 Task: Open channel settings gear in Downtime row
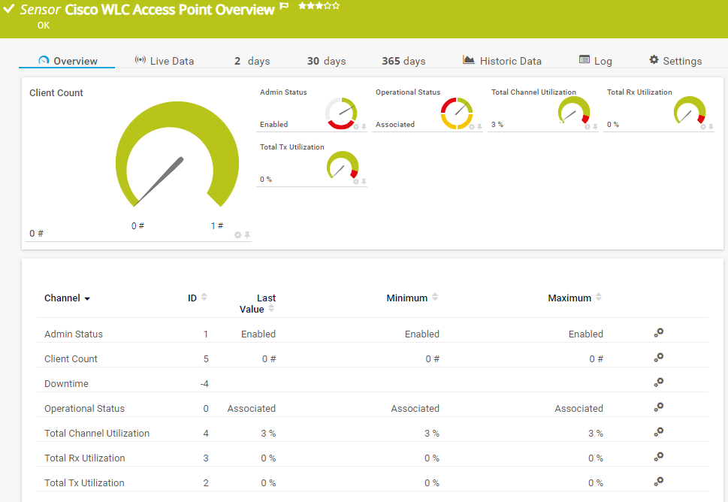[658, 383]
